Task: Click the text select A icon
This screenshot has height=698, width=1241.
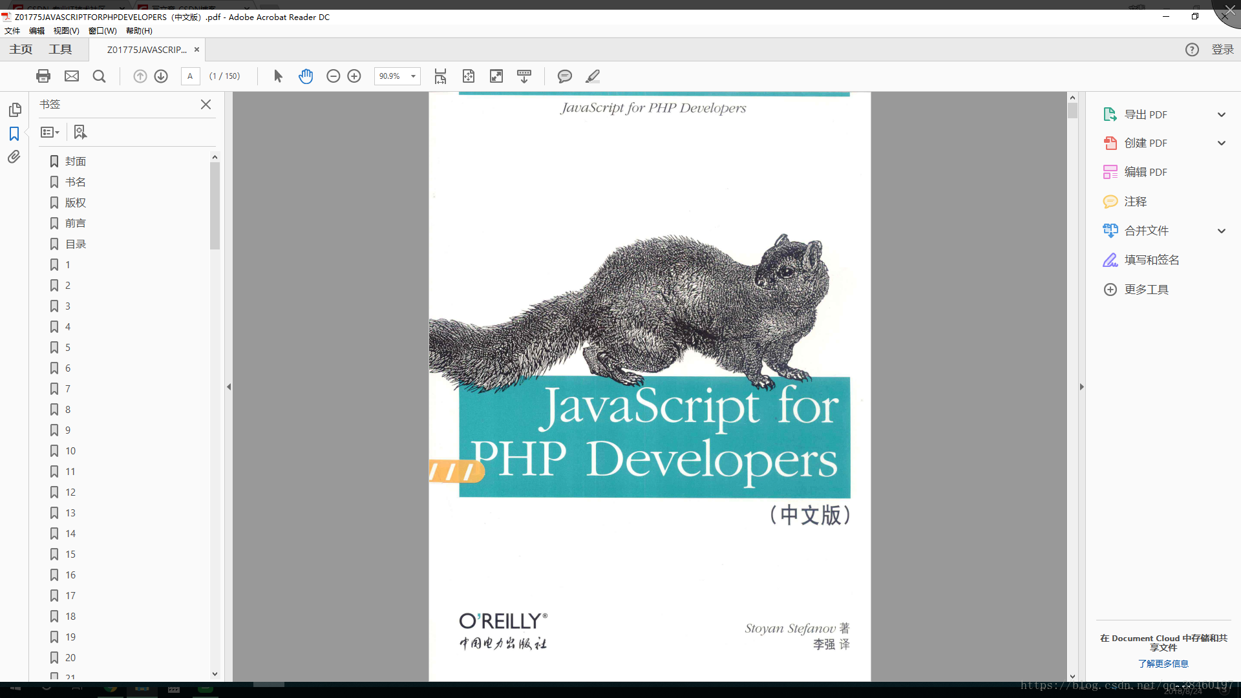Action: point(190,76)
